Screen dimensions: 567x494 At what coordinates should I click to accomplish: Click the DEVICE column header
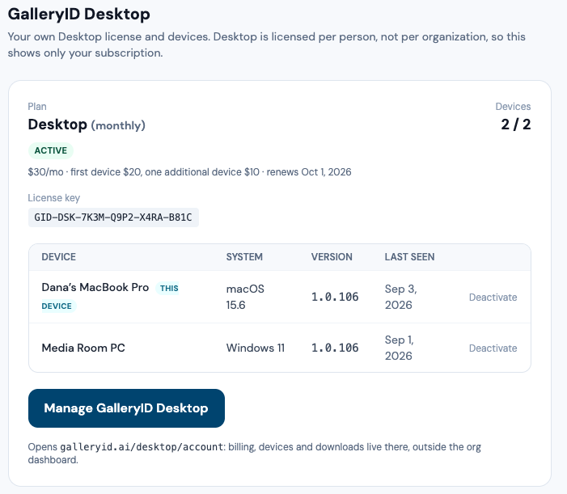pyautogui.click(x=58, y=257)
